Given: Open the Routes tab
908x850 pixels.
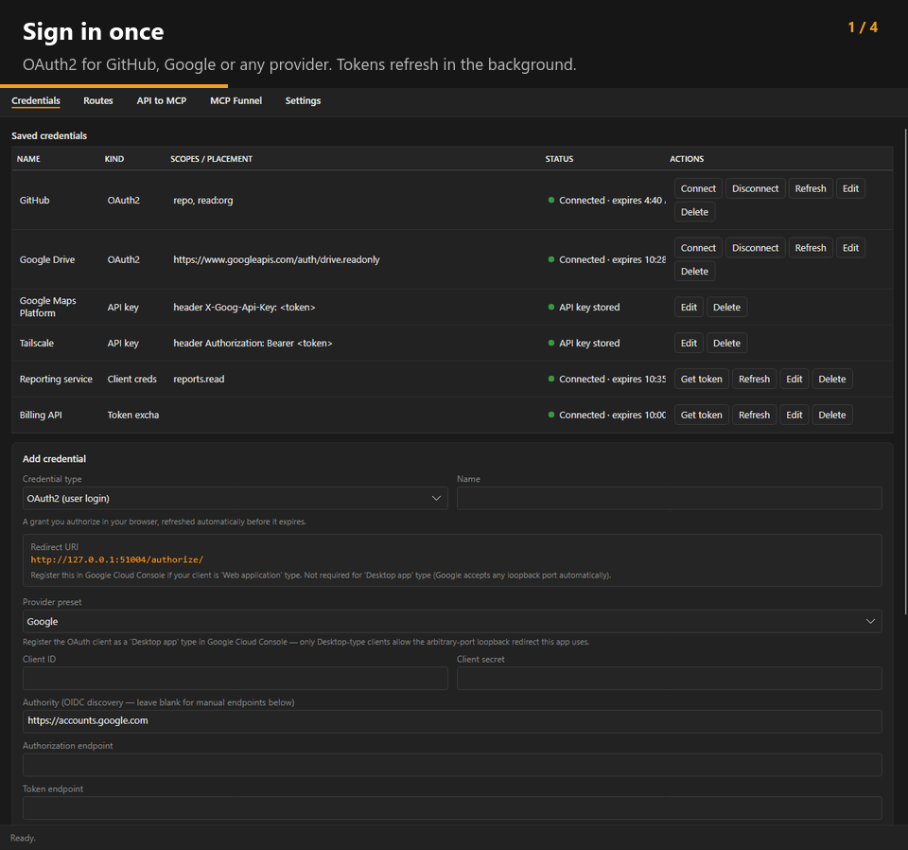Looking at the screenshot, I should pos(97,101).
